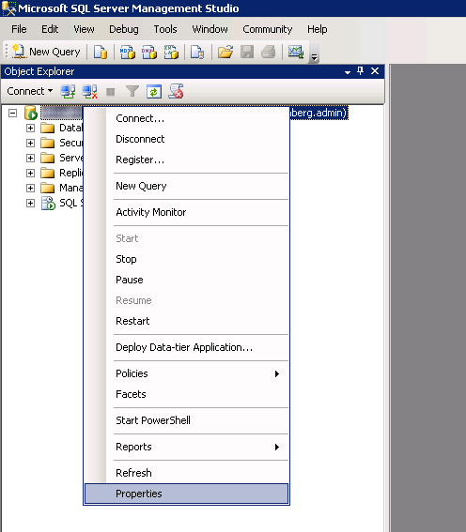
Task: Open the Window menu
Action: click(210, 29)
